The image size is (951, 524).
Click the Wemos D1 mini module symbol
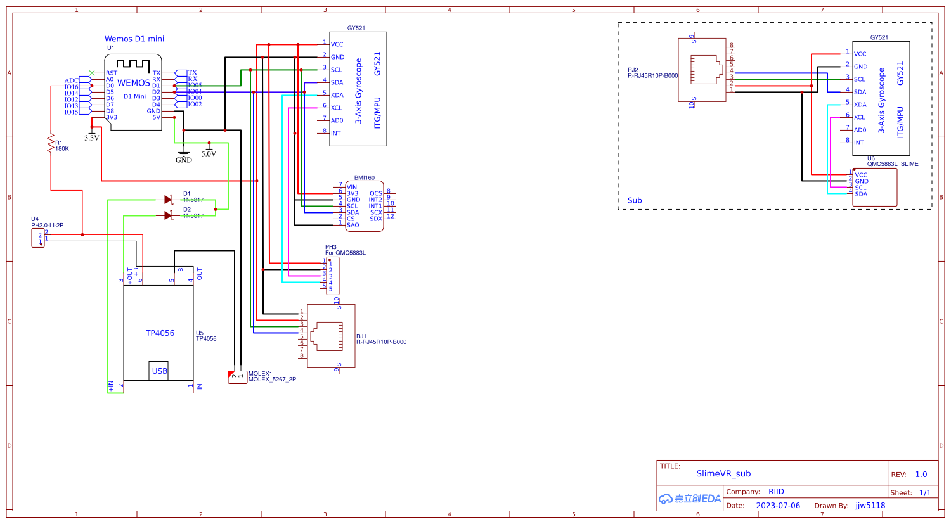[x=134, y=92]
